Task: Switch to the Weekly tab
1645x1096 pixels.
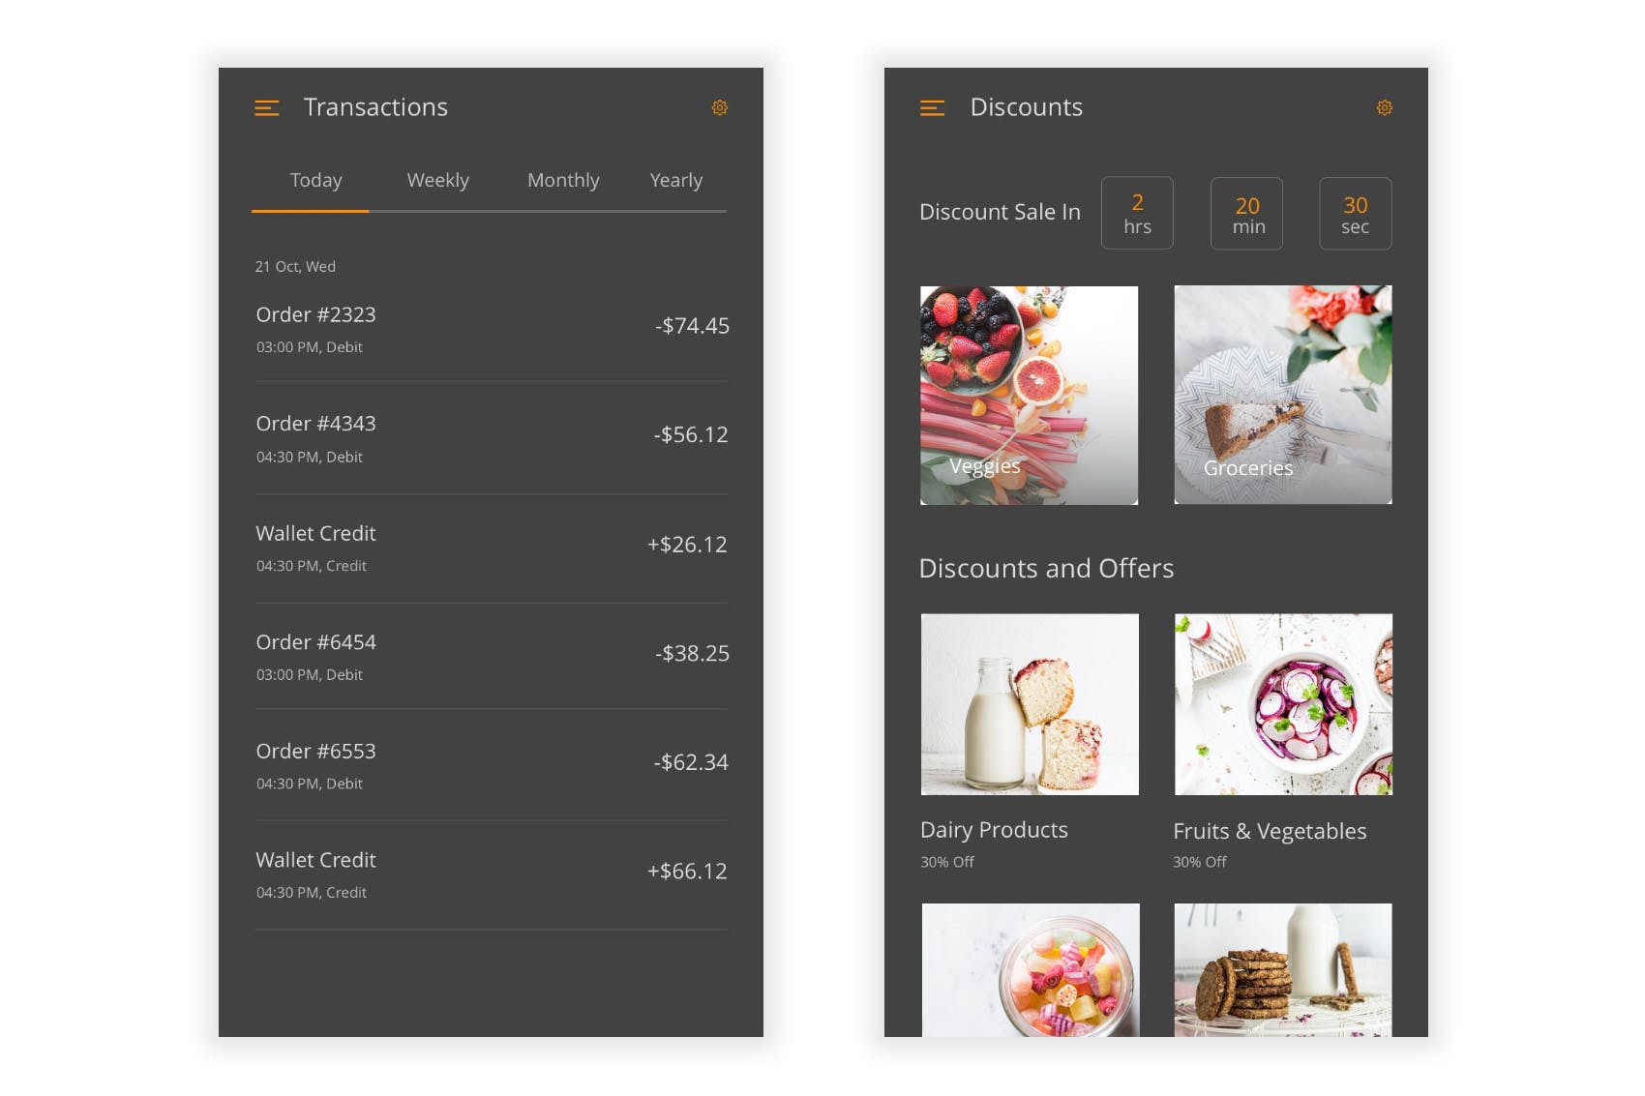Action: click(437, 180)
